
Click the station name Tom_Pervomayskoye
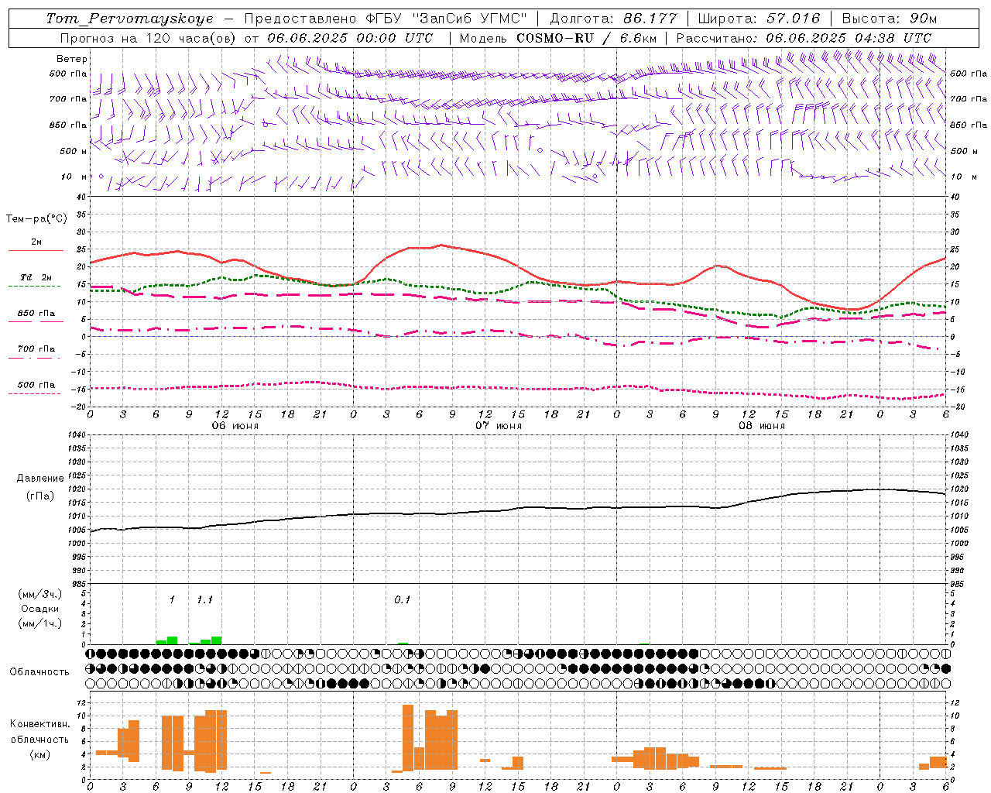[129, 19]
